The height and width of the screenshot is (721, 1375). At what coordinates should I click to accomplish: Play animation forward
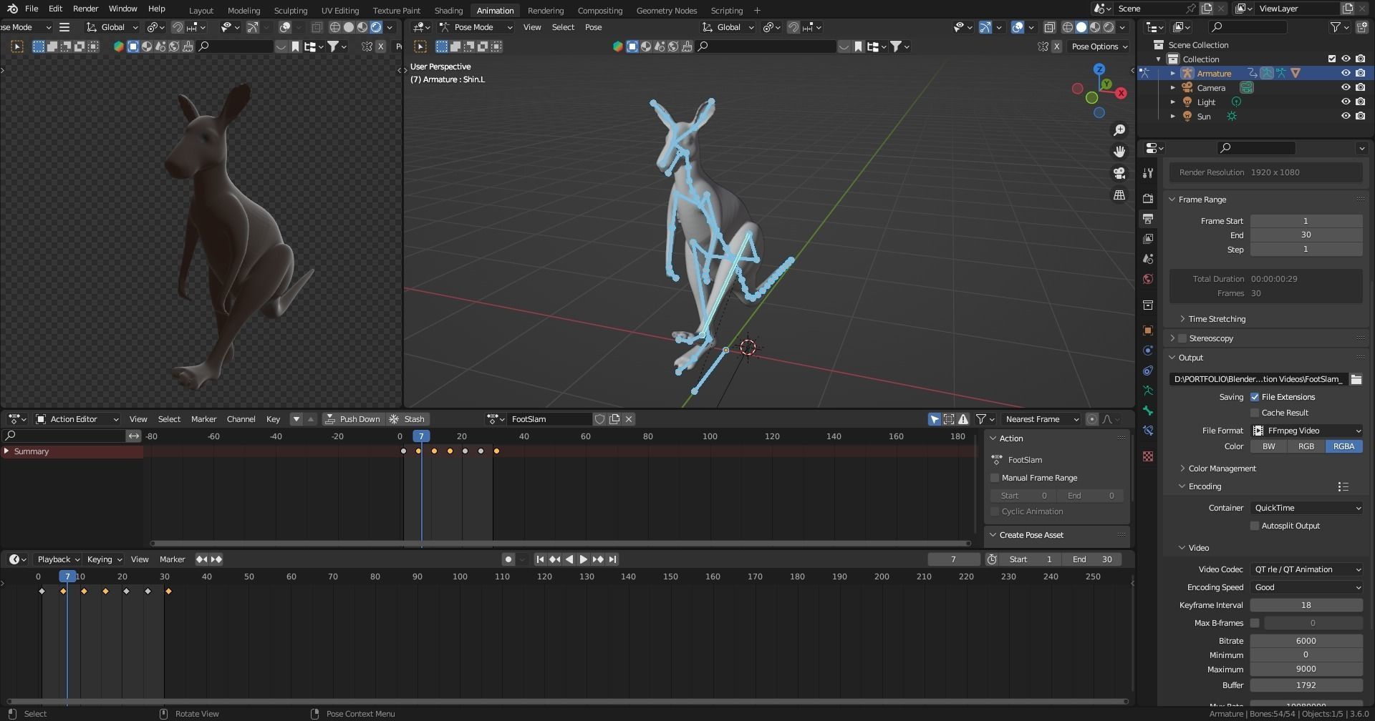584,559
